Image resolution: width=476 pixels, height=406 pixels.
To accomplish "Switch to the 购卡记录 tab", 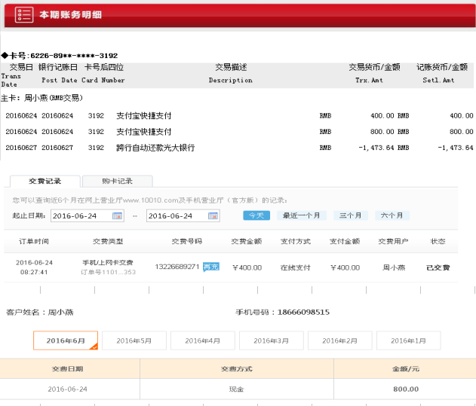I will pyautogui.click(x=117, y=181).
